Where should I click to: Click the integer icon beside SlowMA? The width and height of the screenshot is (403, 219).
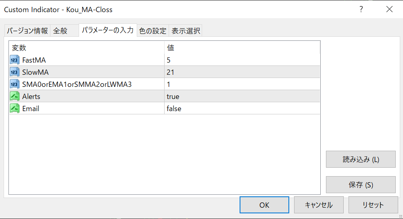15,72
